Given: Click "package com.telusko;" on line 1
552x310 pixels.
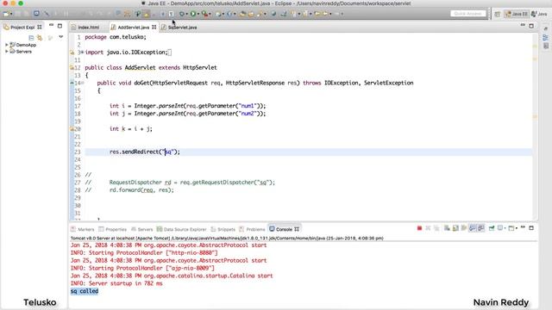Looking at the screenshot, I should pyautogui.click(x=116, y=37).
